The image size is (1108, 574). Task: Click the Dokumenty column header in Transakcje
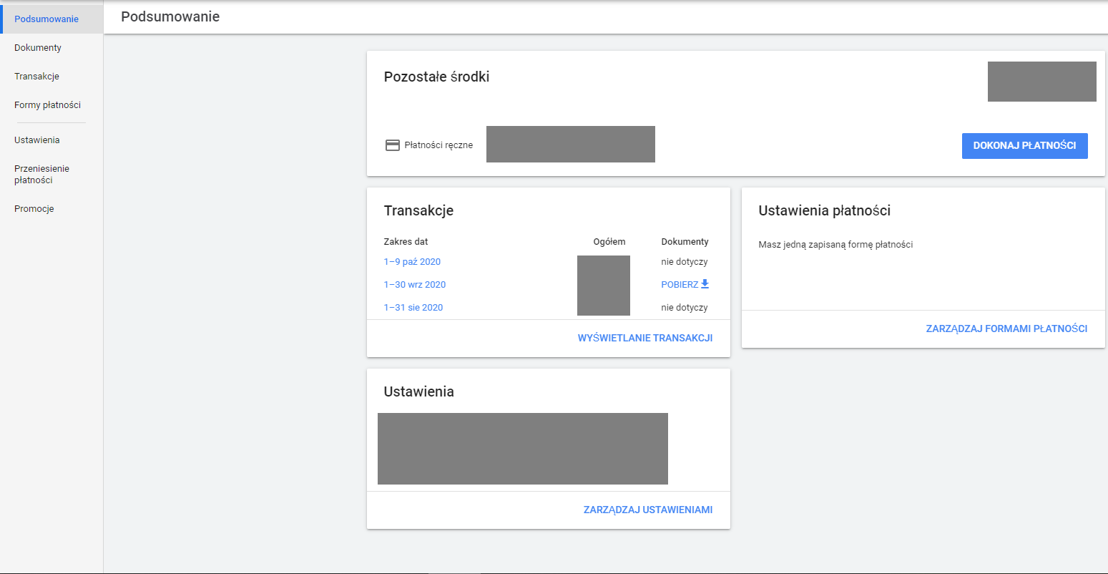[x=685, y=242]
